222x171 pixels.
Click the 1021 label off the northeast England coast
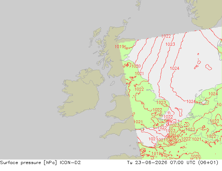click(139, 74)
